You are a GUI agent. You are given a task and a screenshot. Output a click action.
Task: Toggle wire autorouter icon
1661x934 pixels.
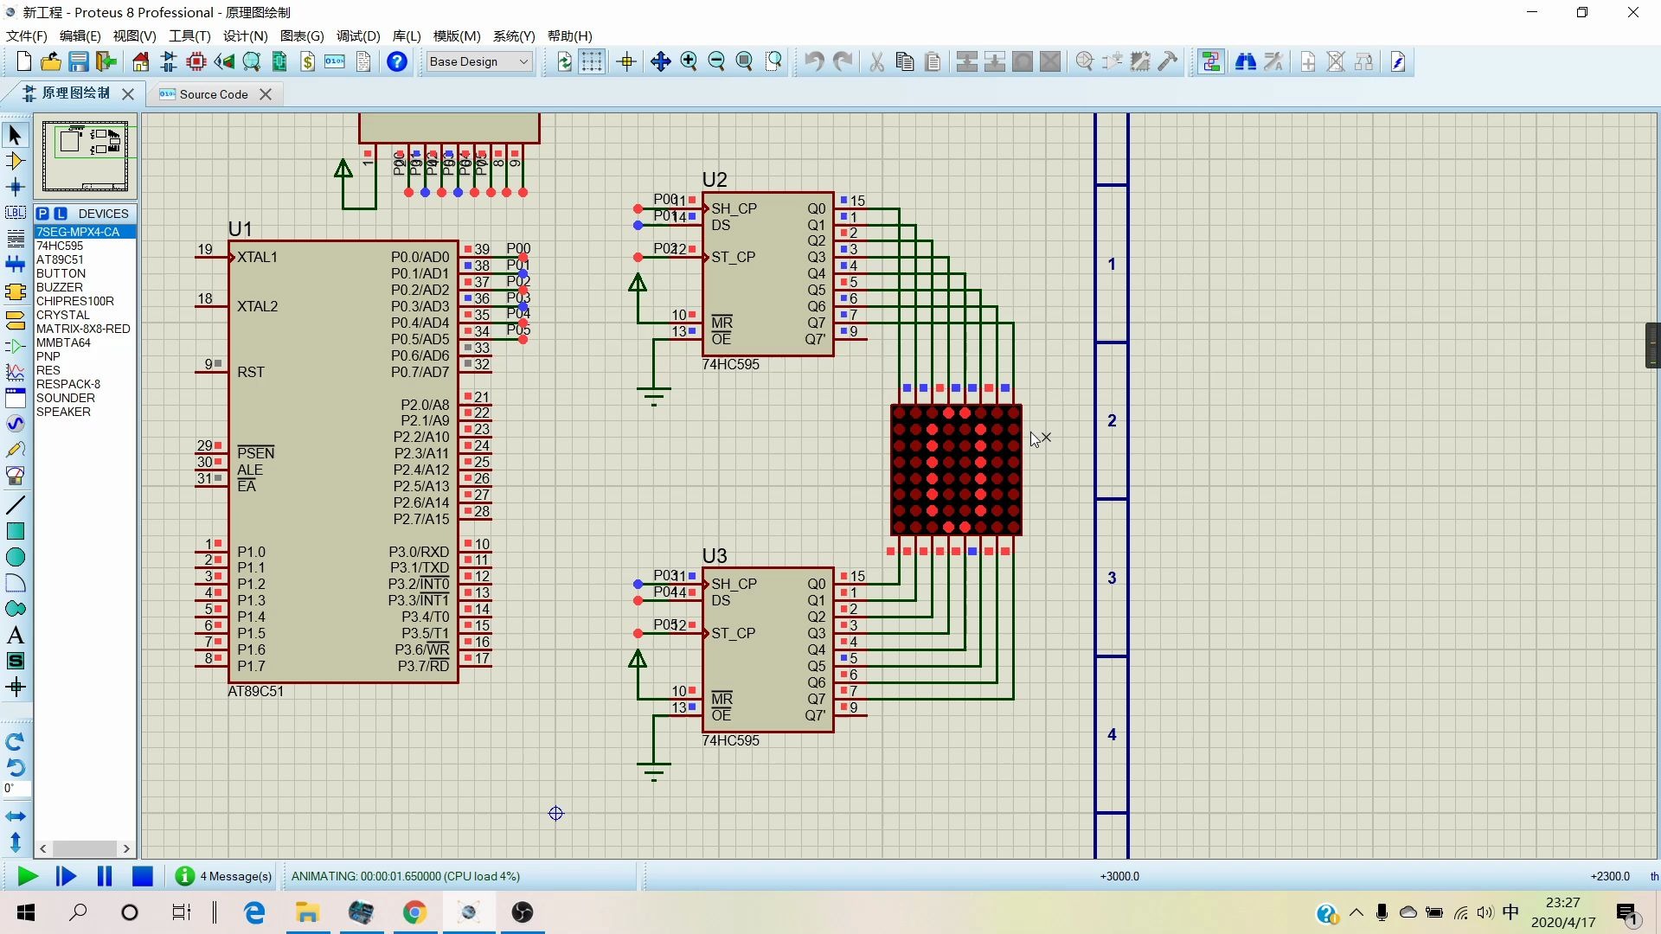(x=1211, y=61)
